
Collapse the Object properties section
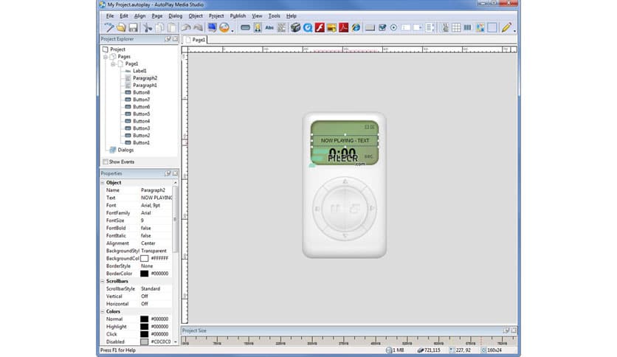tap(103, 183)
